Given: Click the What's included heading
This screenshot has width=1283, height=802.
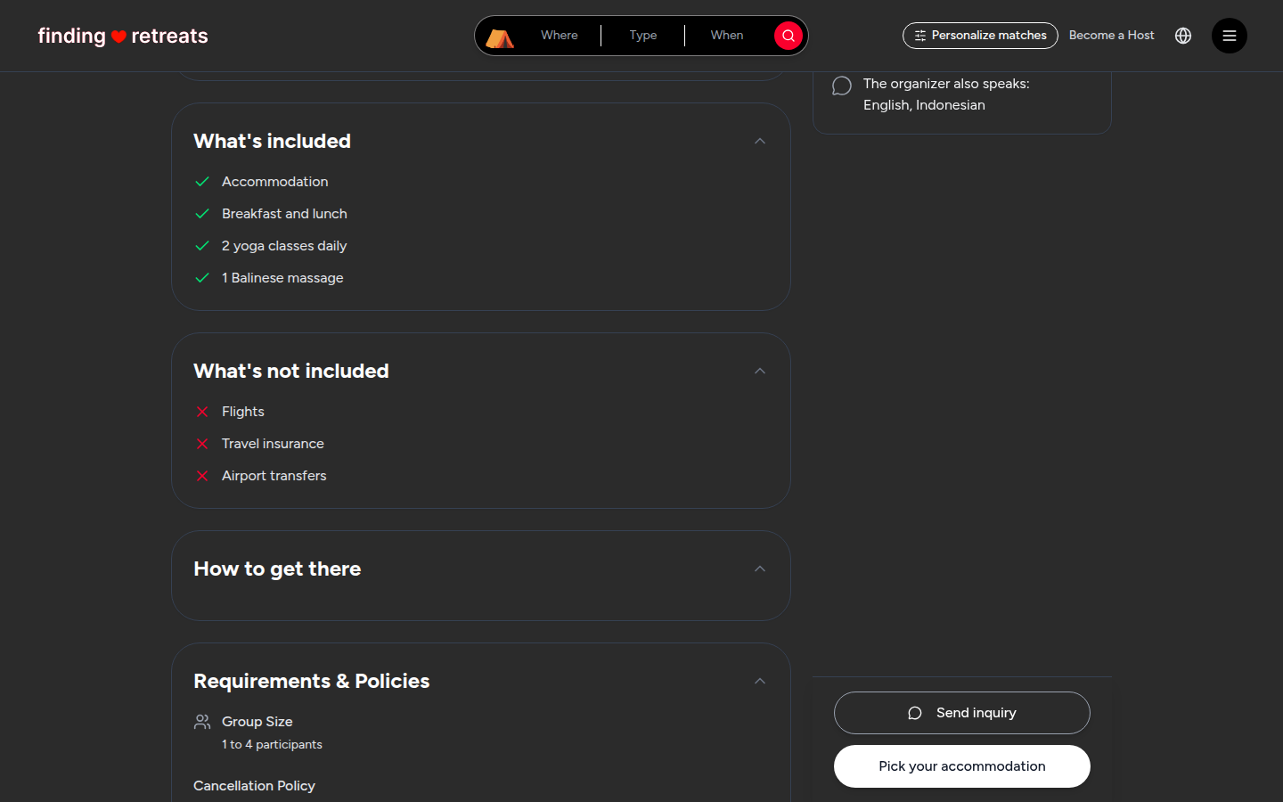Looking at the screenshot, I should tap(272, 141).
